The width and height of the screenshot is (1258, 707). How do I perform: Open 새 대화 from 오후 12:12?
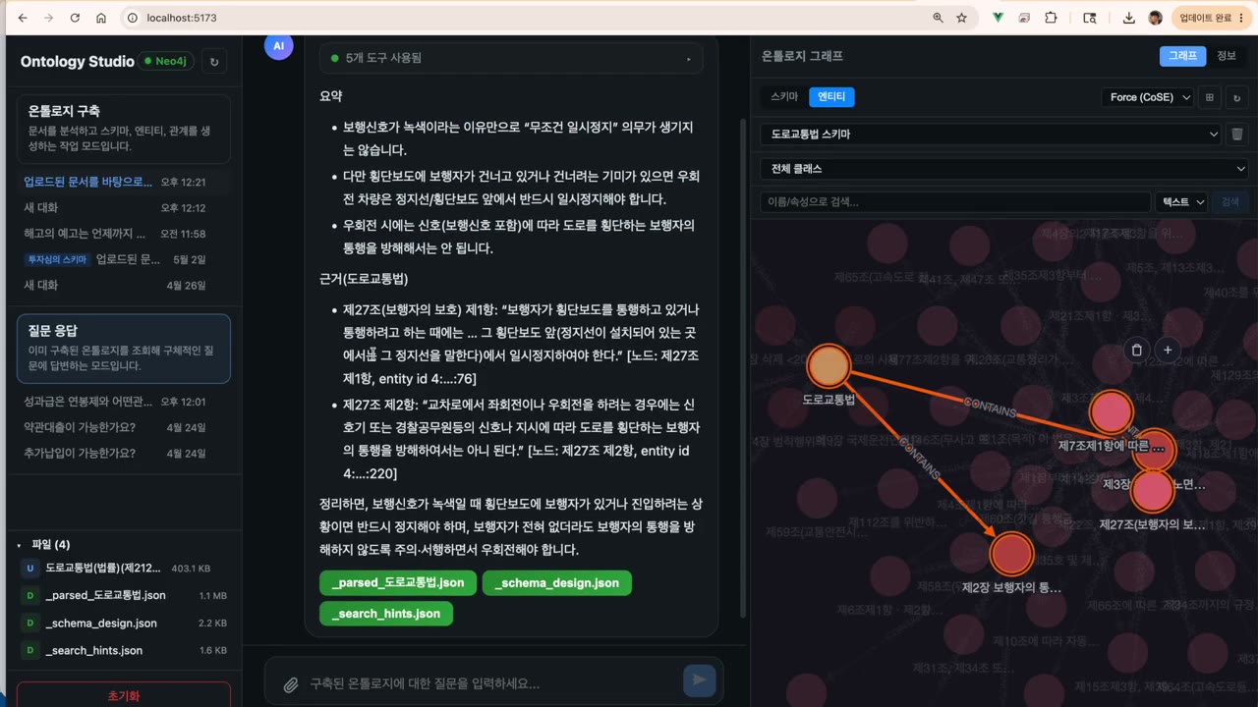coord(124,208)
